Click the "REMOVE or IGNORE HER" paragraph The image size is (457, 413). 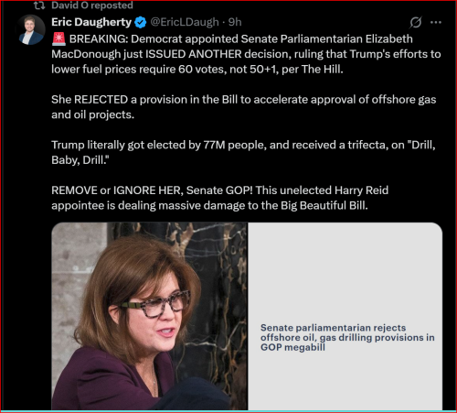[x=219, y=198]
